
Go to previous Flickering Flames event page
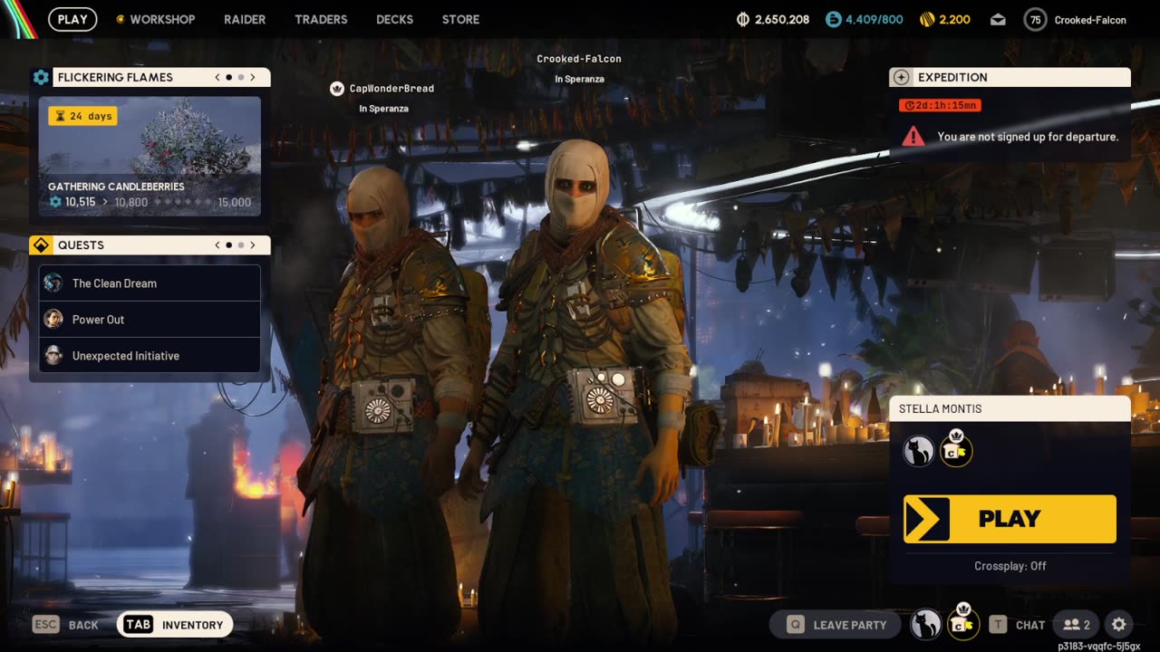(217, 77)
